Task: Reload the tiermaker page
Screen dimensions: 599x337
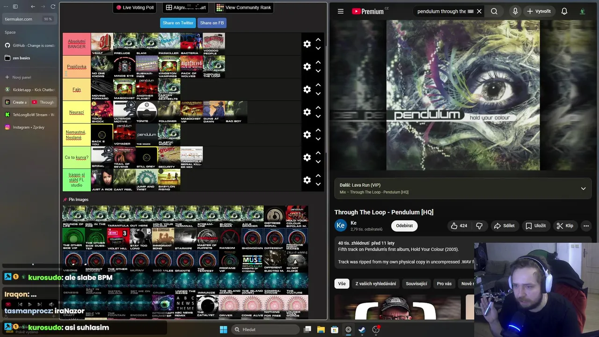Action: coord(53,7)
